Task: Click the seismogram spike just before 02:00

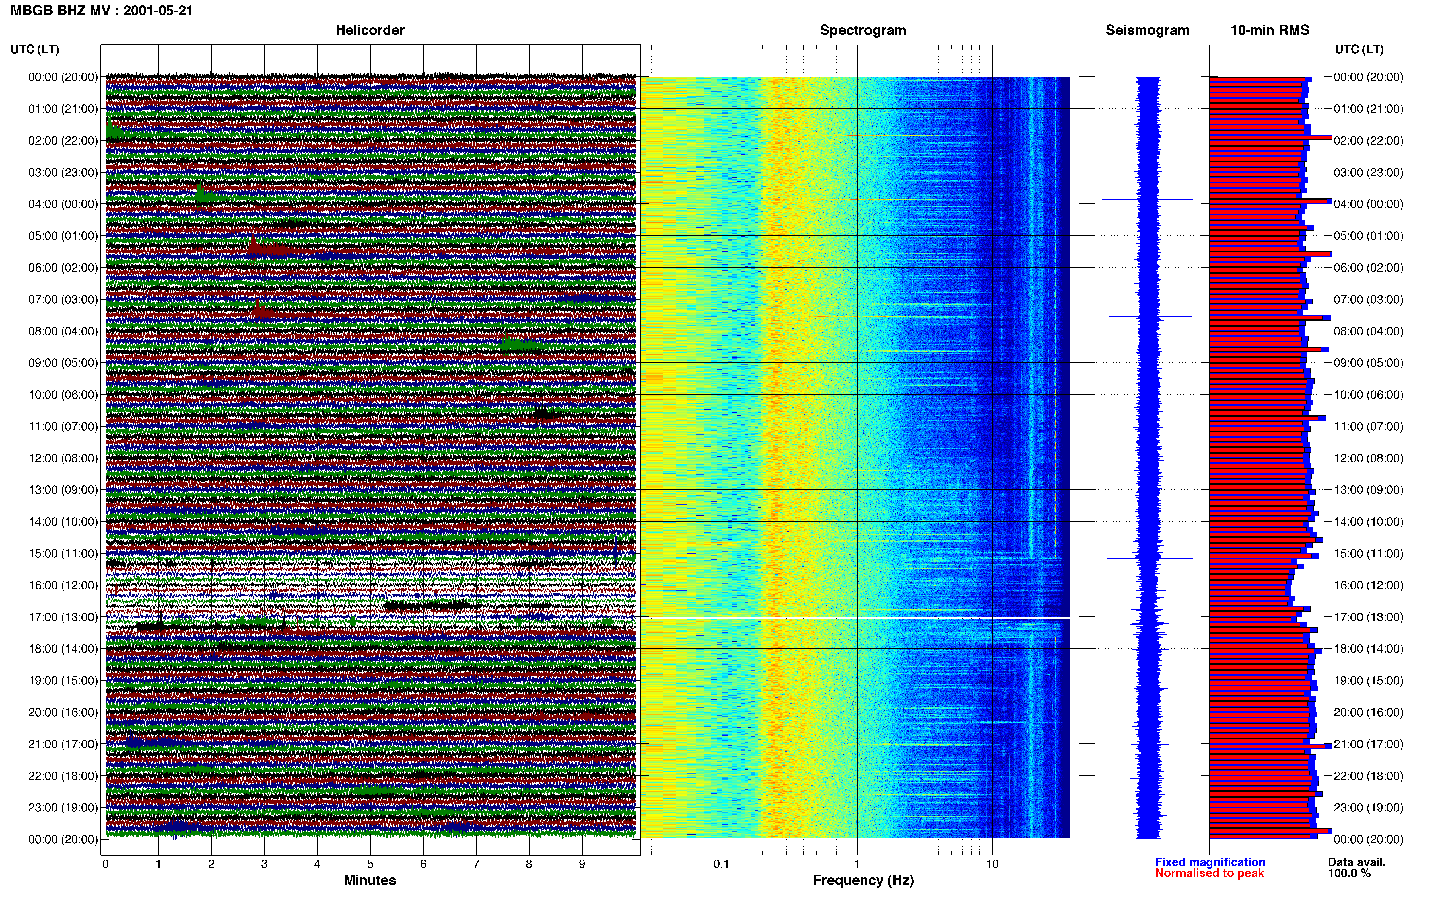Action: tap(1146, 135)
